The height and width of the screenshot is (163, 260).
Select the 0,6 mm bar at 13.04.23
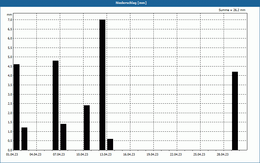point(110,144)
